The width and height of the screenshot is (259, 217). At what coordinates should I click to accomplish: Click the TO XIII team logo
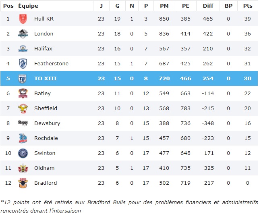23,79
